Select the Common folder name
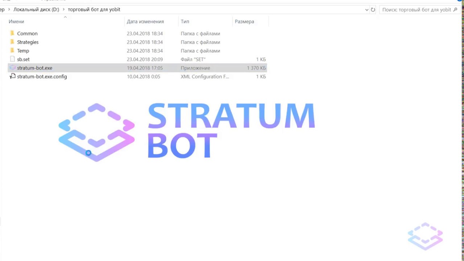The height and width of the screenshot is (261, 464). pos(27,33)
